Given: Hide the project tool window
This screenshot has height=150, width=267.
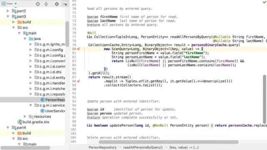Looking at the screenshot, I should (65, 4).
